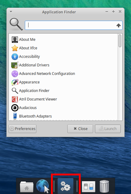Select the About Me entry text
Viewport: 131px width, 194px height.
coord(27,40)
